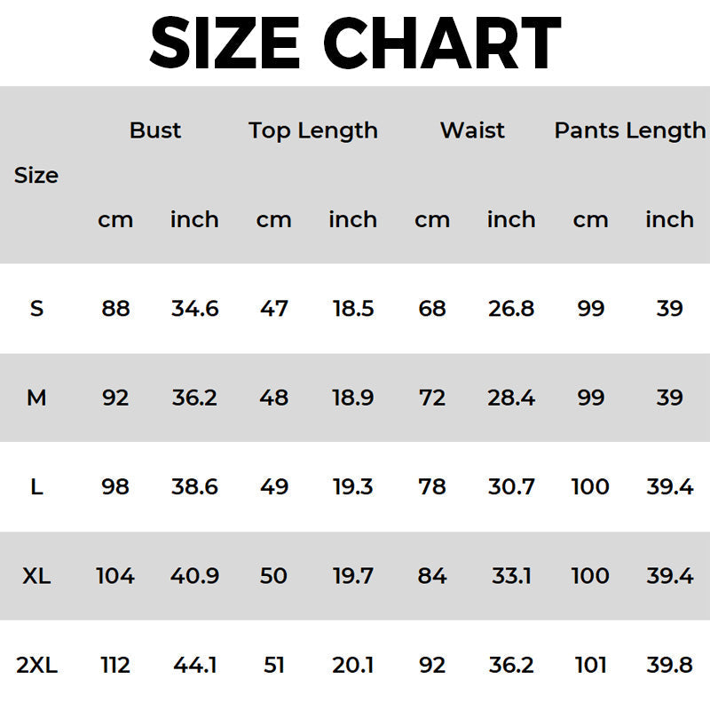
Task: Select the Waist column header
Action: coord(472,130)
